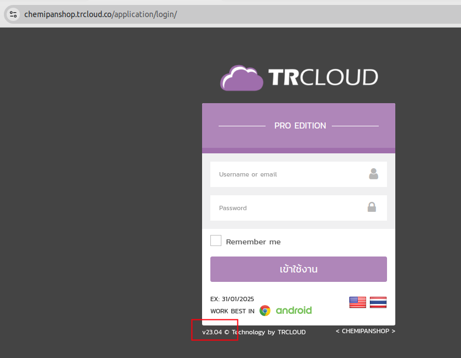
Task: Click the < CHEMIPANSHOP > footer label
Action: [365, 331]
